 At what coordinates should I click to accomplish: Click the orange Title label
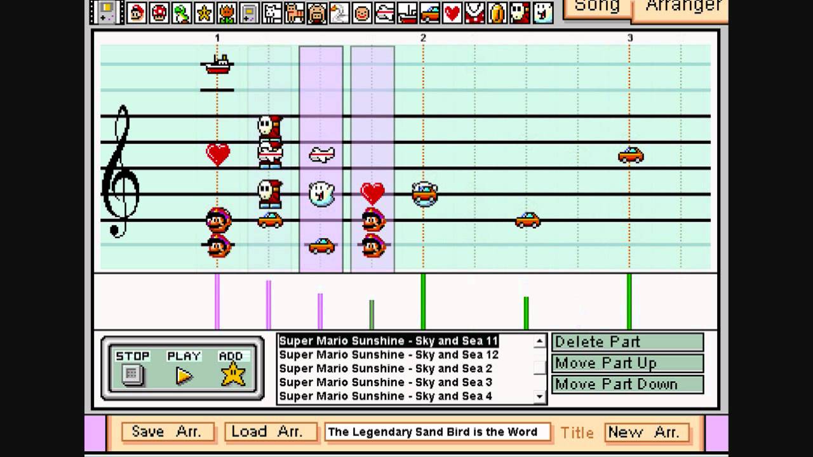577,433
